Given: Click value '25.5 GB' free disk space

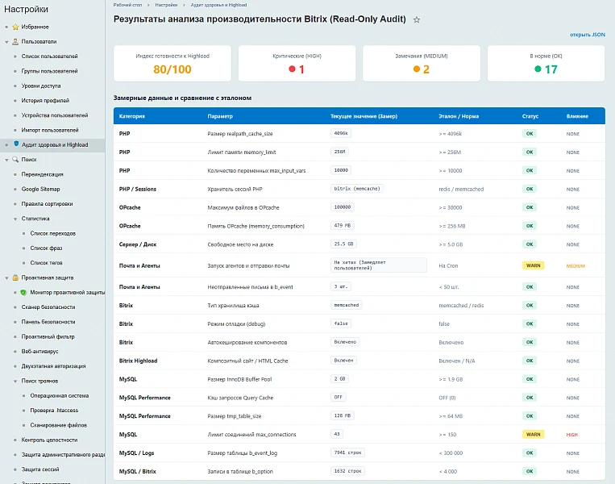Looking at the screenshot, I should click(343, 244).
